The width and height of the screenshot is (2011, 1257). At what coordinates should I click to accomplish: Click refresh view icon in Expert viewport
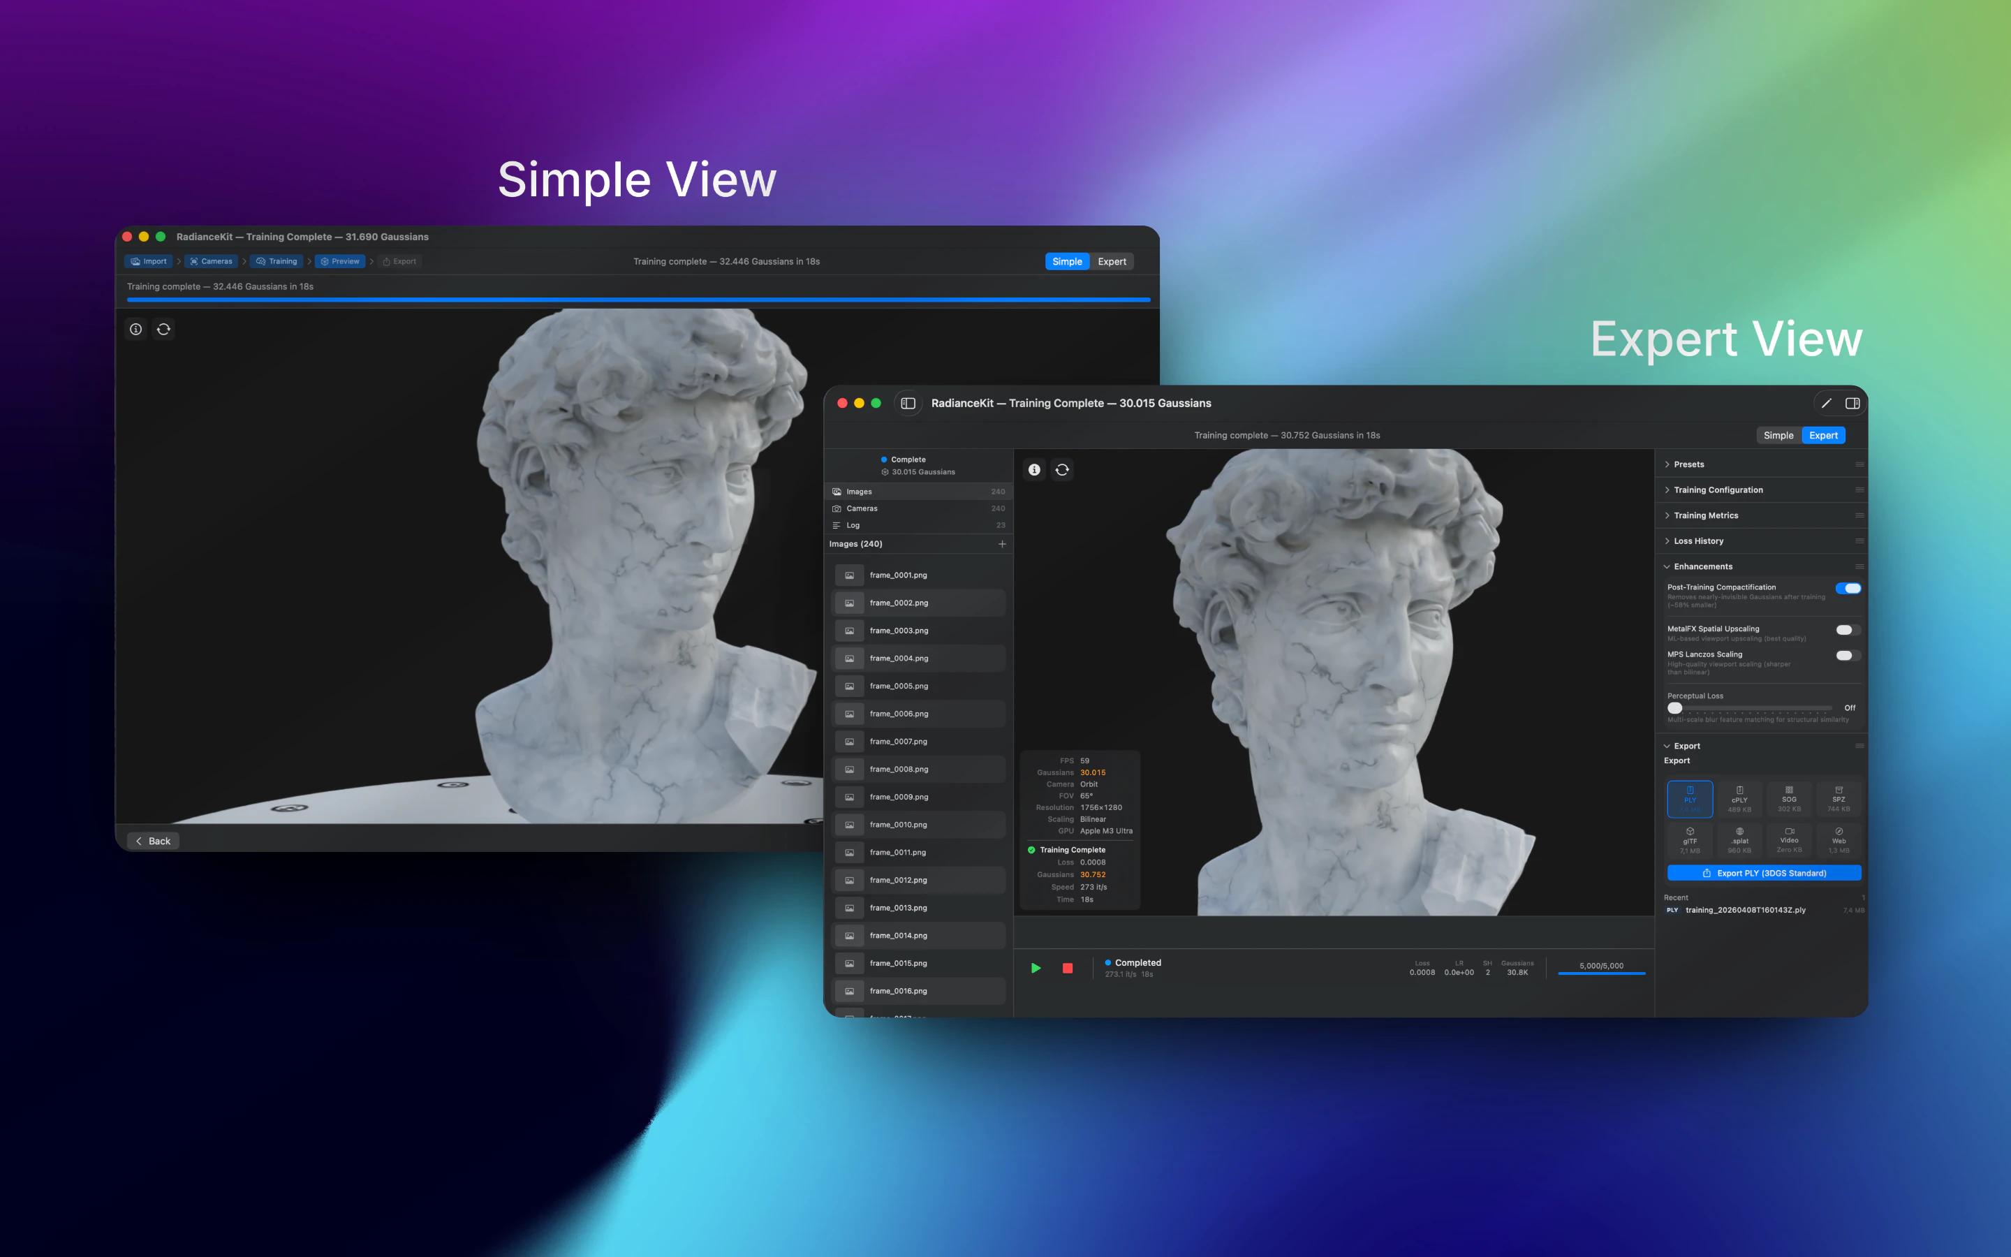(1062, 470)
